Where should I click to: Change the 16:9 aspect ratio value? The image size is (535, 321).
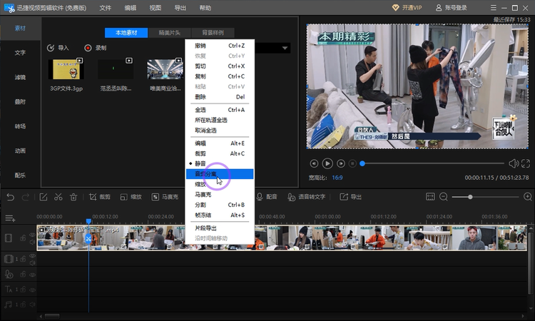(x=337, y=178)
